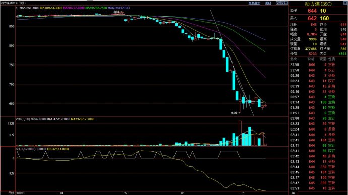Select the MA5 indicator label
348x195 pixels.
click(29, 8)
